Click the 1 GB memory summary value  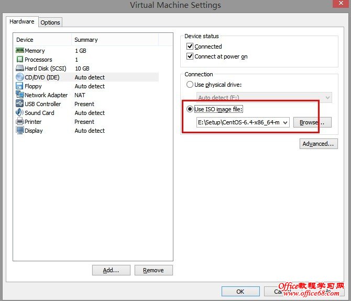[81, 51]
